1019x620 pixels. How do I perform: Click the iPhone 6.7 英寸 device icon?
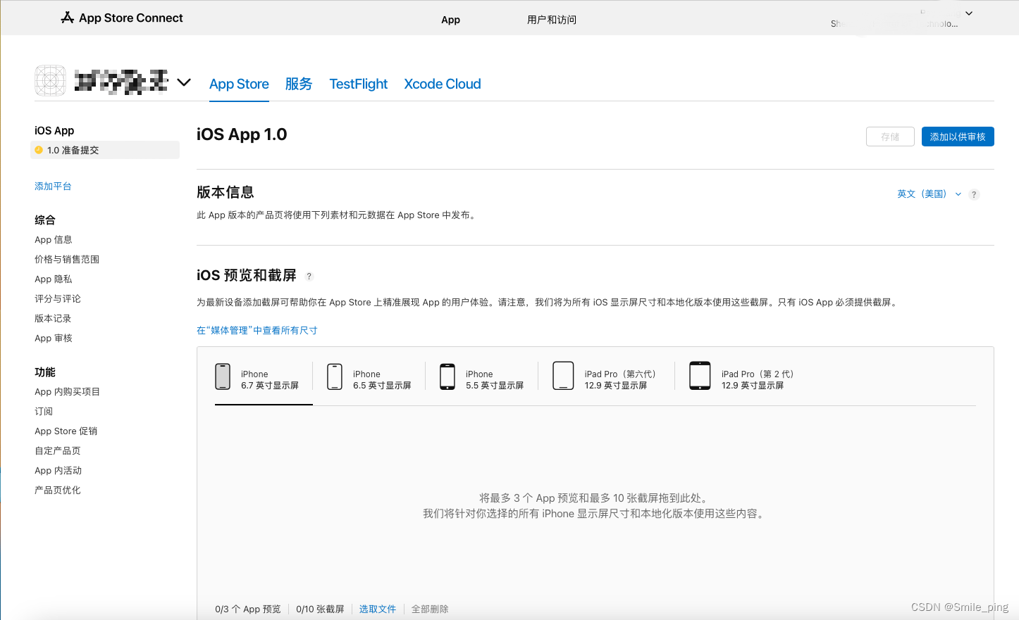[x=223, y=377]
